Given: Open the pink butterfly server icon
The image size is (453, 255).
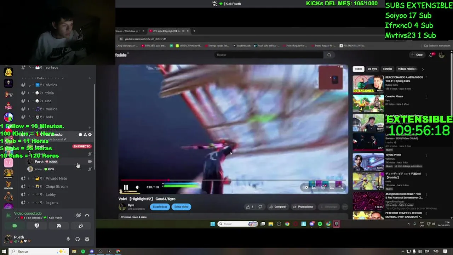Looking at the screenshot, I should tap(8, 163).
